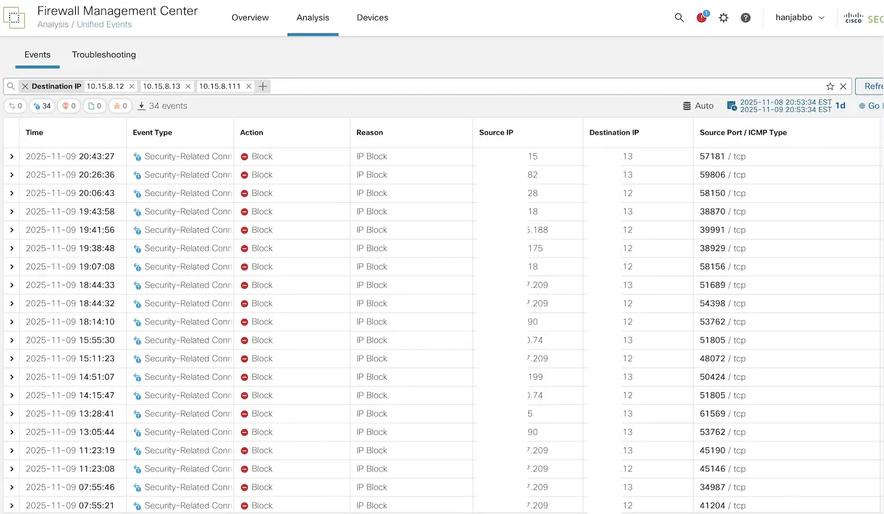The height and width of the screenshot is (514, 884).
Task: Open the hanjabbo user dropdown
Action: (x=799, y=18)
